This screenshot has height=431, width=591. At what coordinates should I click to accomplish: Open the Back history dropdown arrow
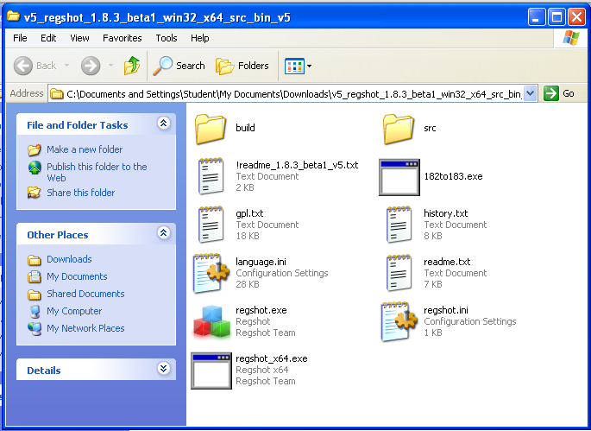[x=66, y=66]
